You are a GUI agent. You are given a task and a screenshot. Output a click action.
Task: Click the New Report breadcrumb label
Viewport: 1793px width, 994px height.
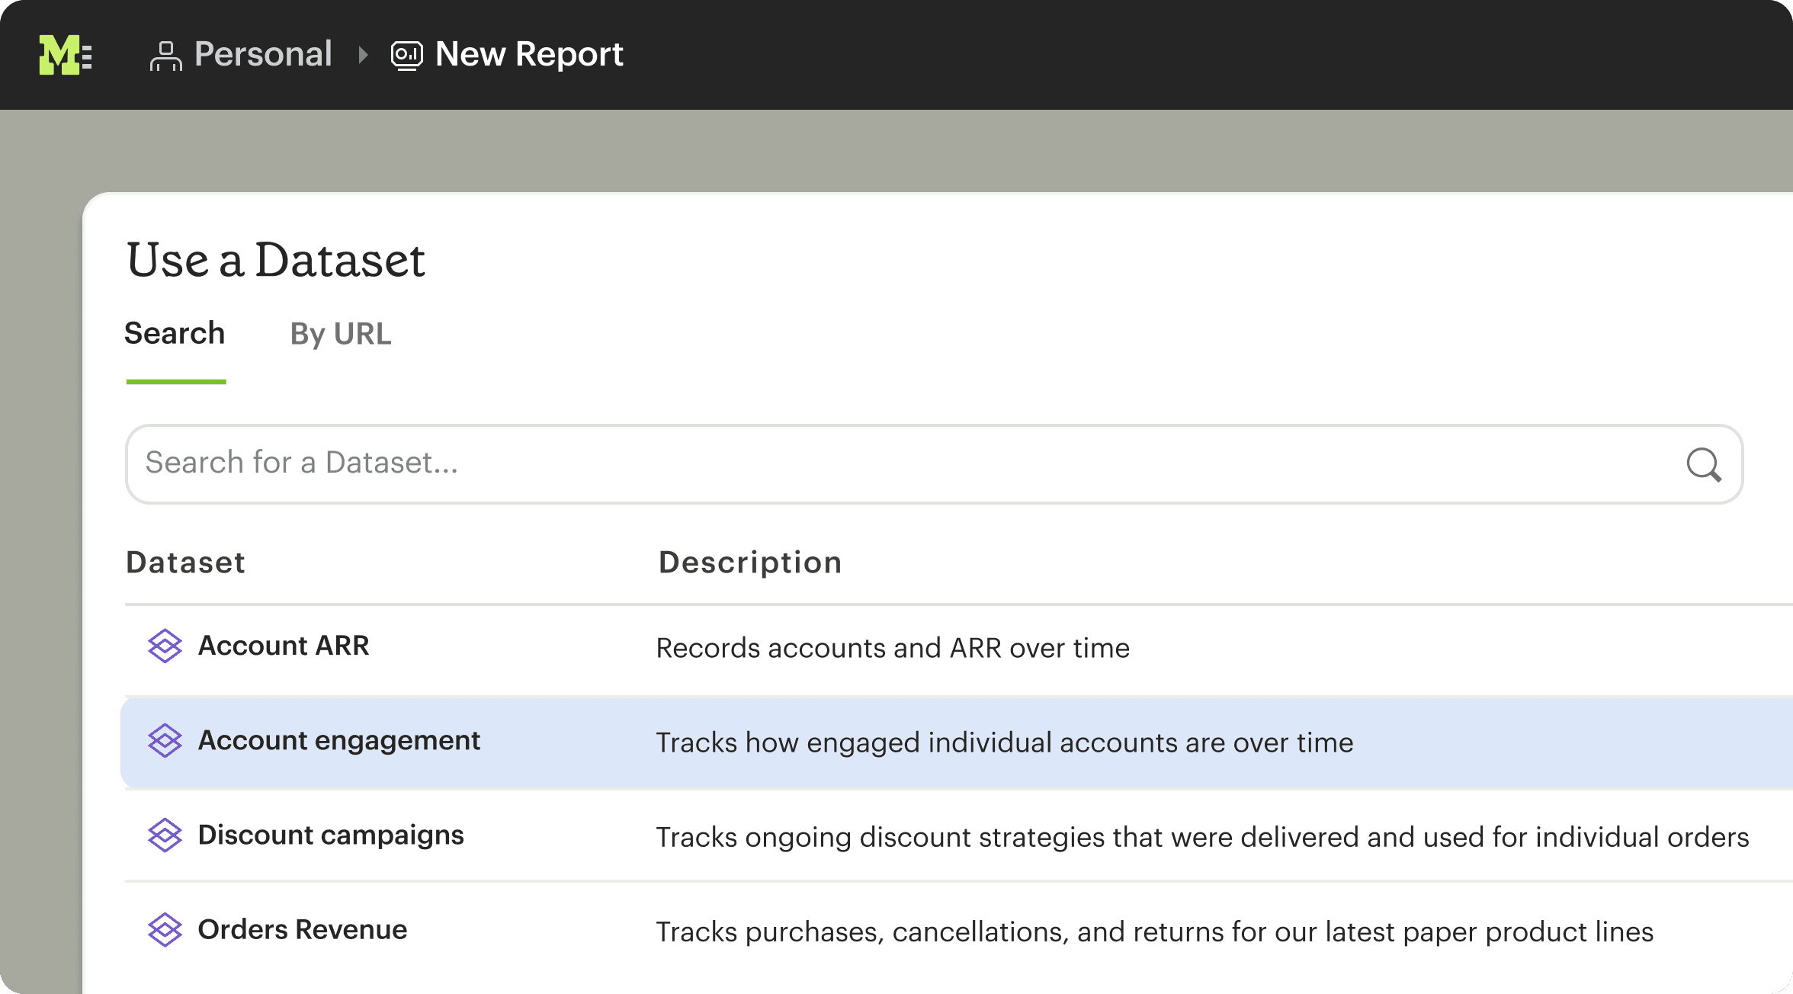click(x=529, y=54)
